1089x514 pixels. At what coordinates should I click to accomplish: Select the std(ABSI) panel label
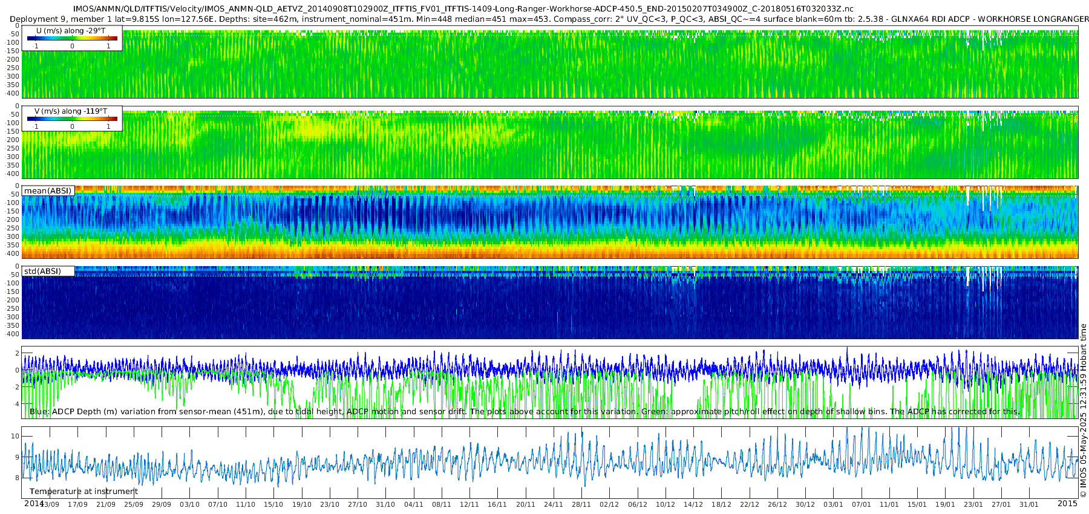pos(48,271)
